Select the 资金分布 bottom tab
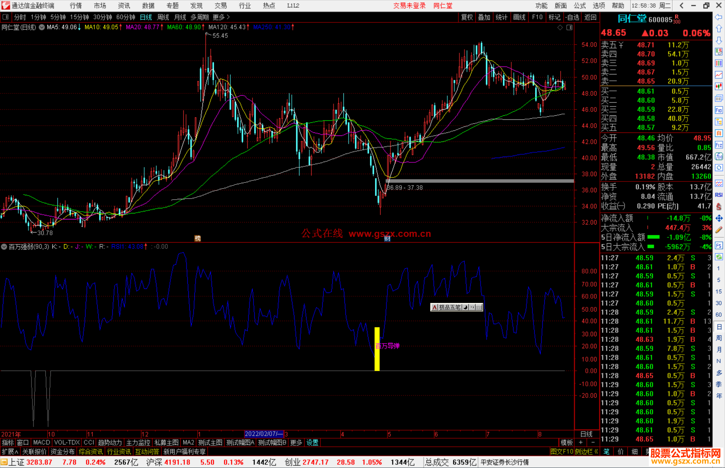The width and height of the screenshot is (725, 468). [x=62, y=452]
